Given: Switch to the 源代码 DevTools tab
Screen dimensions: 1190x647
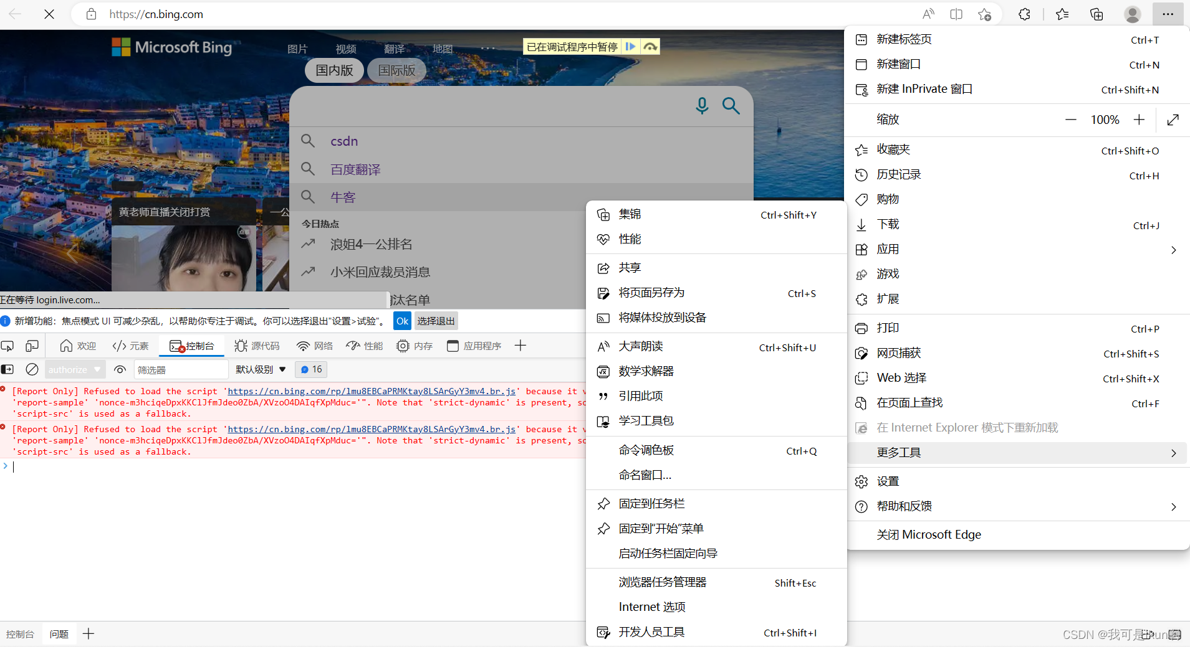Looking at the screenshot, I should (x=257, y=346).
